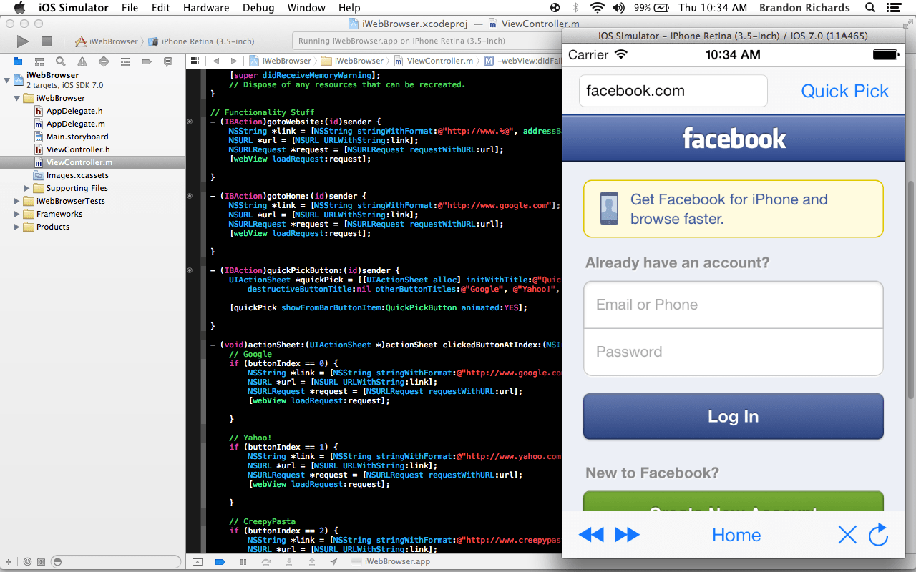Viewport: 916px width, 572px height.
Task: Stop page loading with X in simulator
Action: tap(847, 535)
